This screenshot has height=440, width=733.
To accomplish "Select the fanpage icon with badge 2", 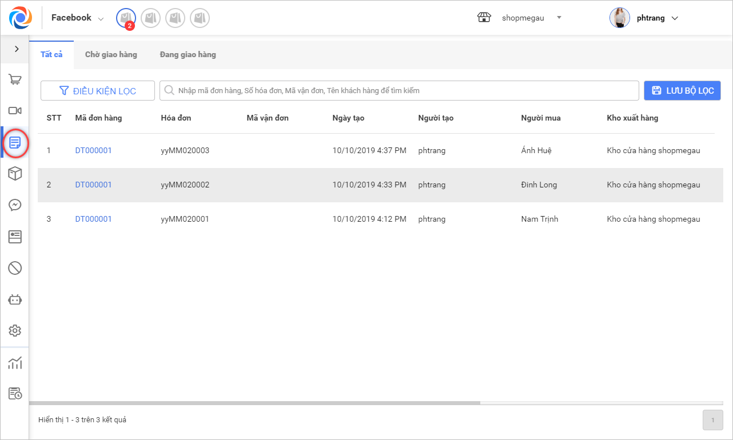I will pyautogui.click(x=126, y=18).
